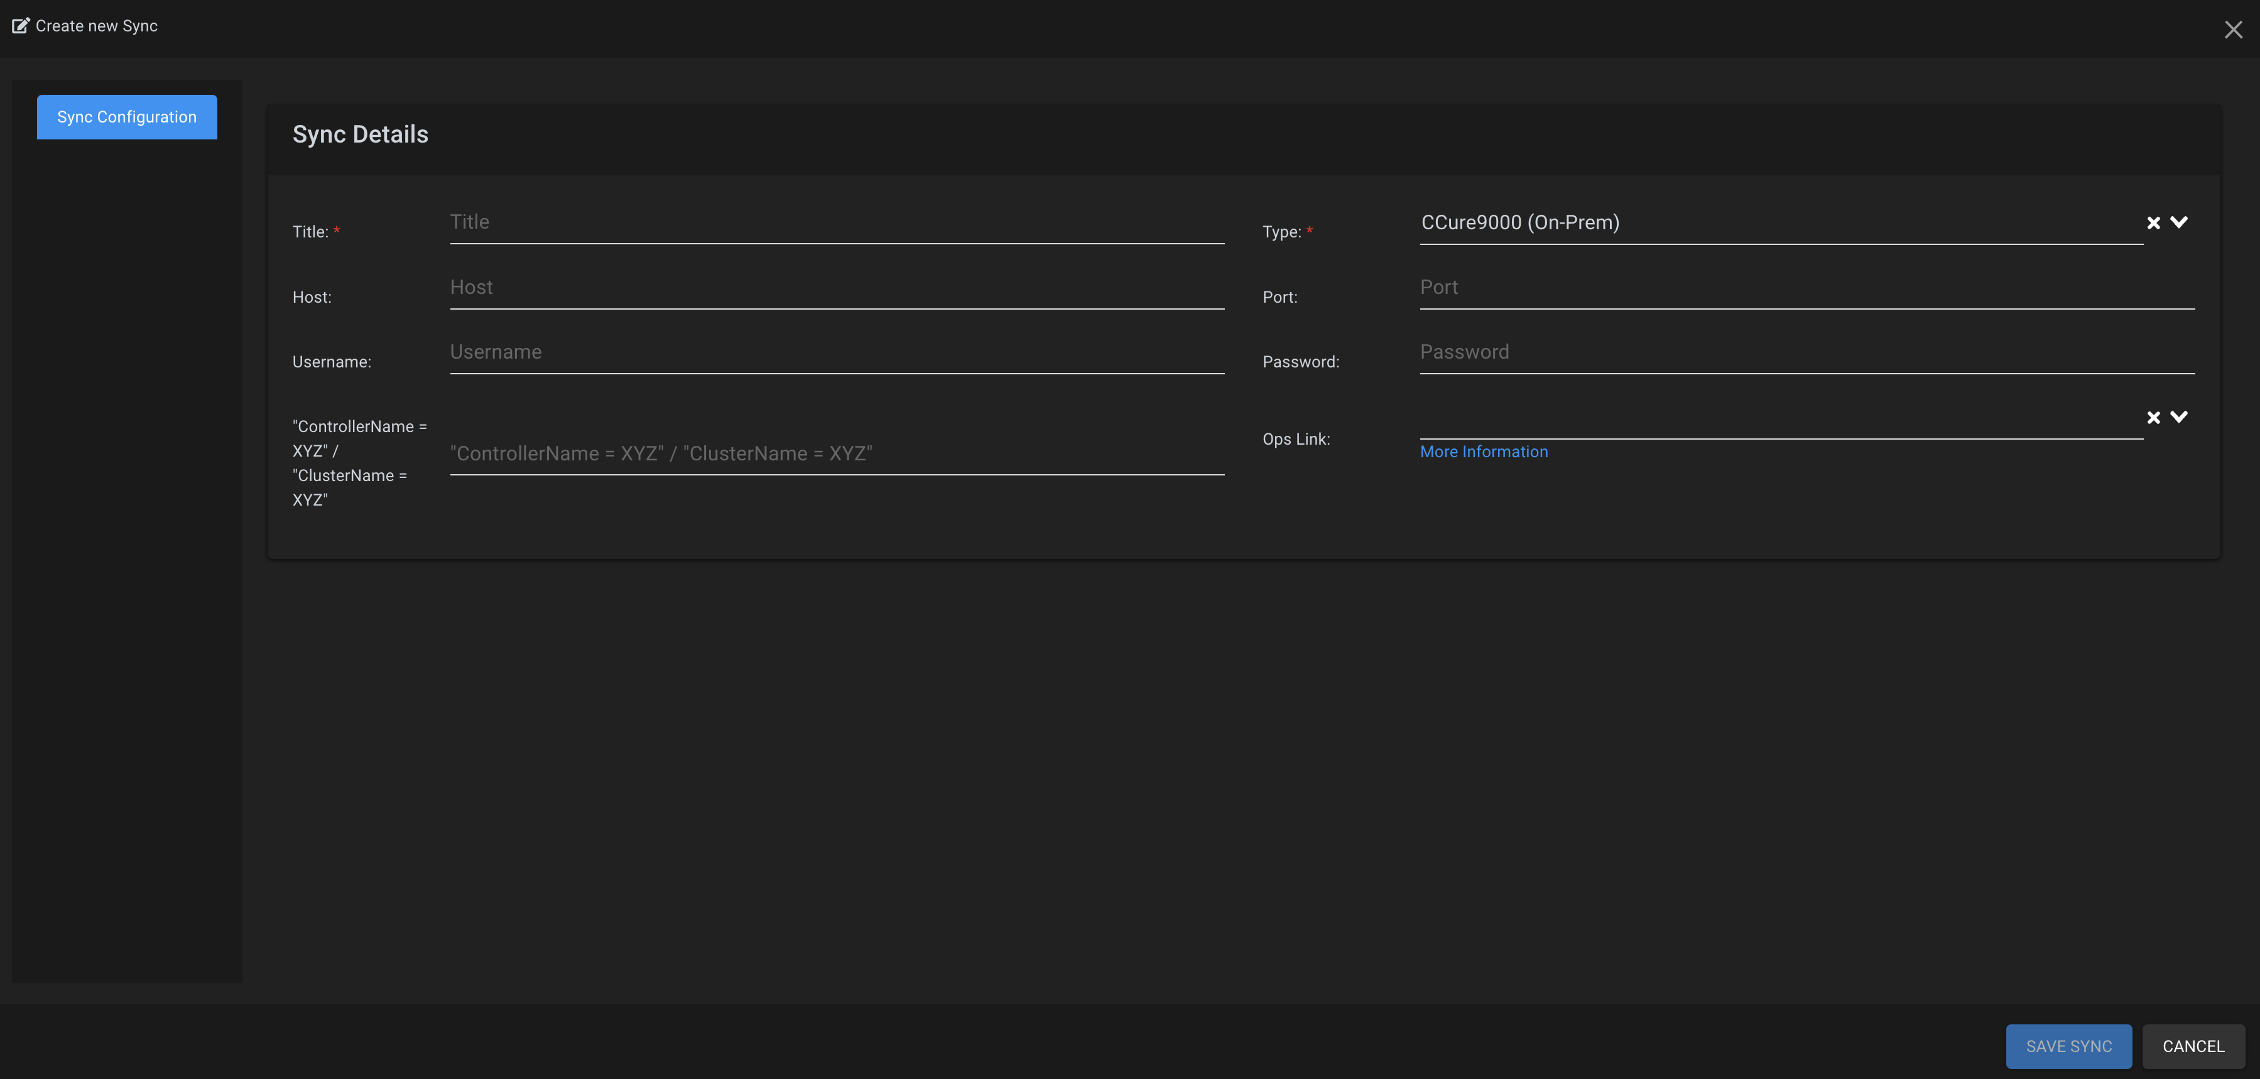Viewport: 2260px width, 1079px height.
Task: Focus the Host input field
Action: [837, 288]
